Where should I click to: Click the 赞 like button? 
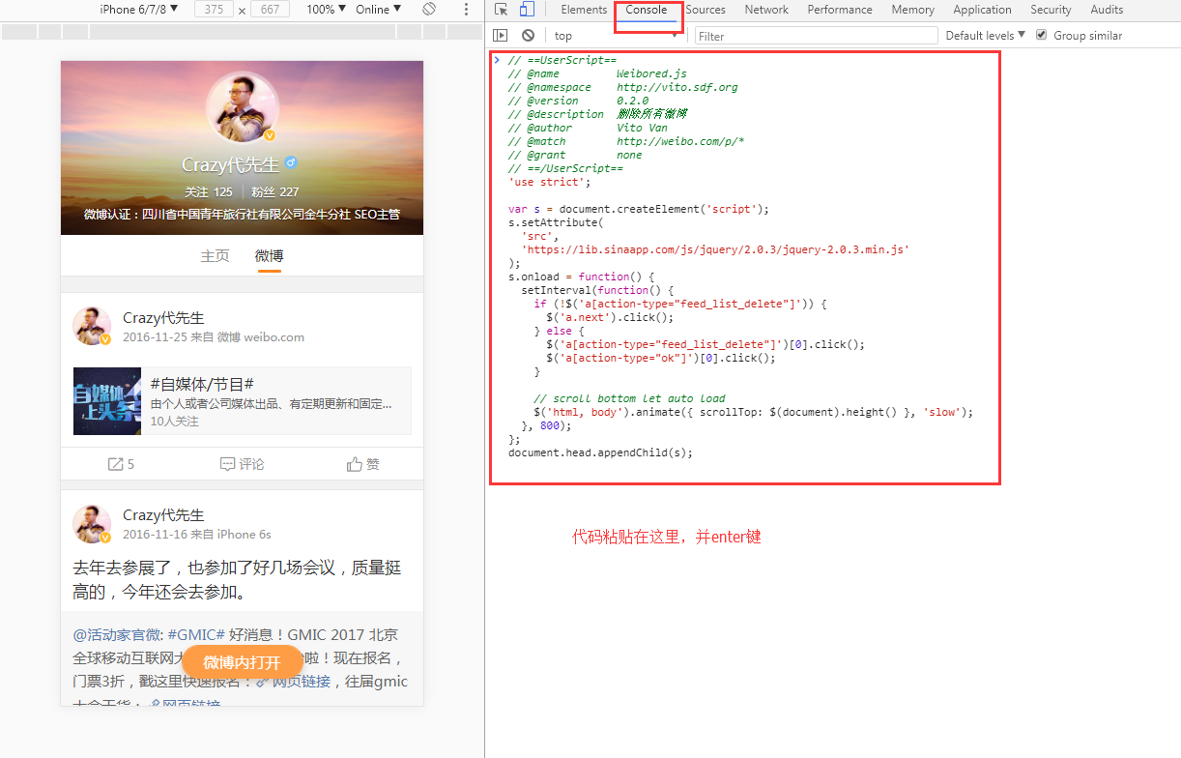click(363, 464)
